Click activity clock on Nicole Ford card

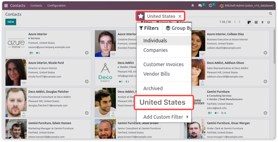[x=87, y=81]
